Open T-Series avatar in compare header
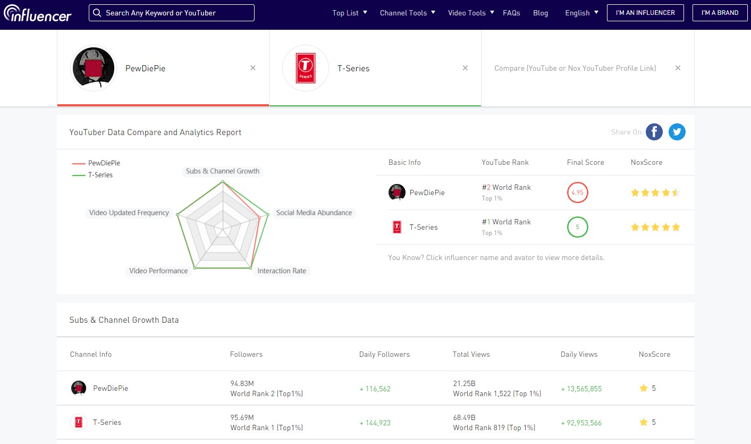The height and width of the screenshot is (444, 751). pos(306,68)
